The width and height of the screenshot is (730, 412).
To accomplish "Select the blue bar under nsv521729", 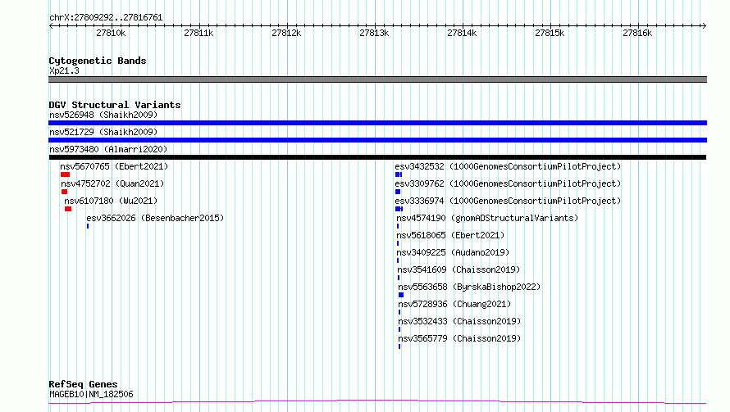I will pyautogui.click(x=377, y=140).
